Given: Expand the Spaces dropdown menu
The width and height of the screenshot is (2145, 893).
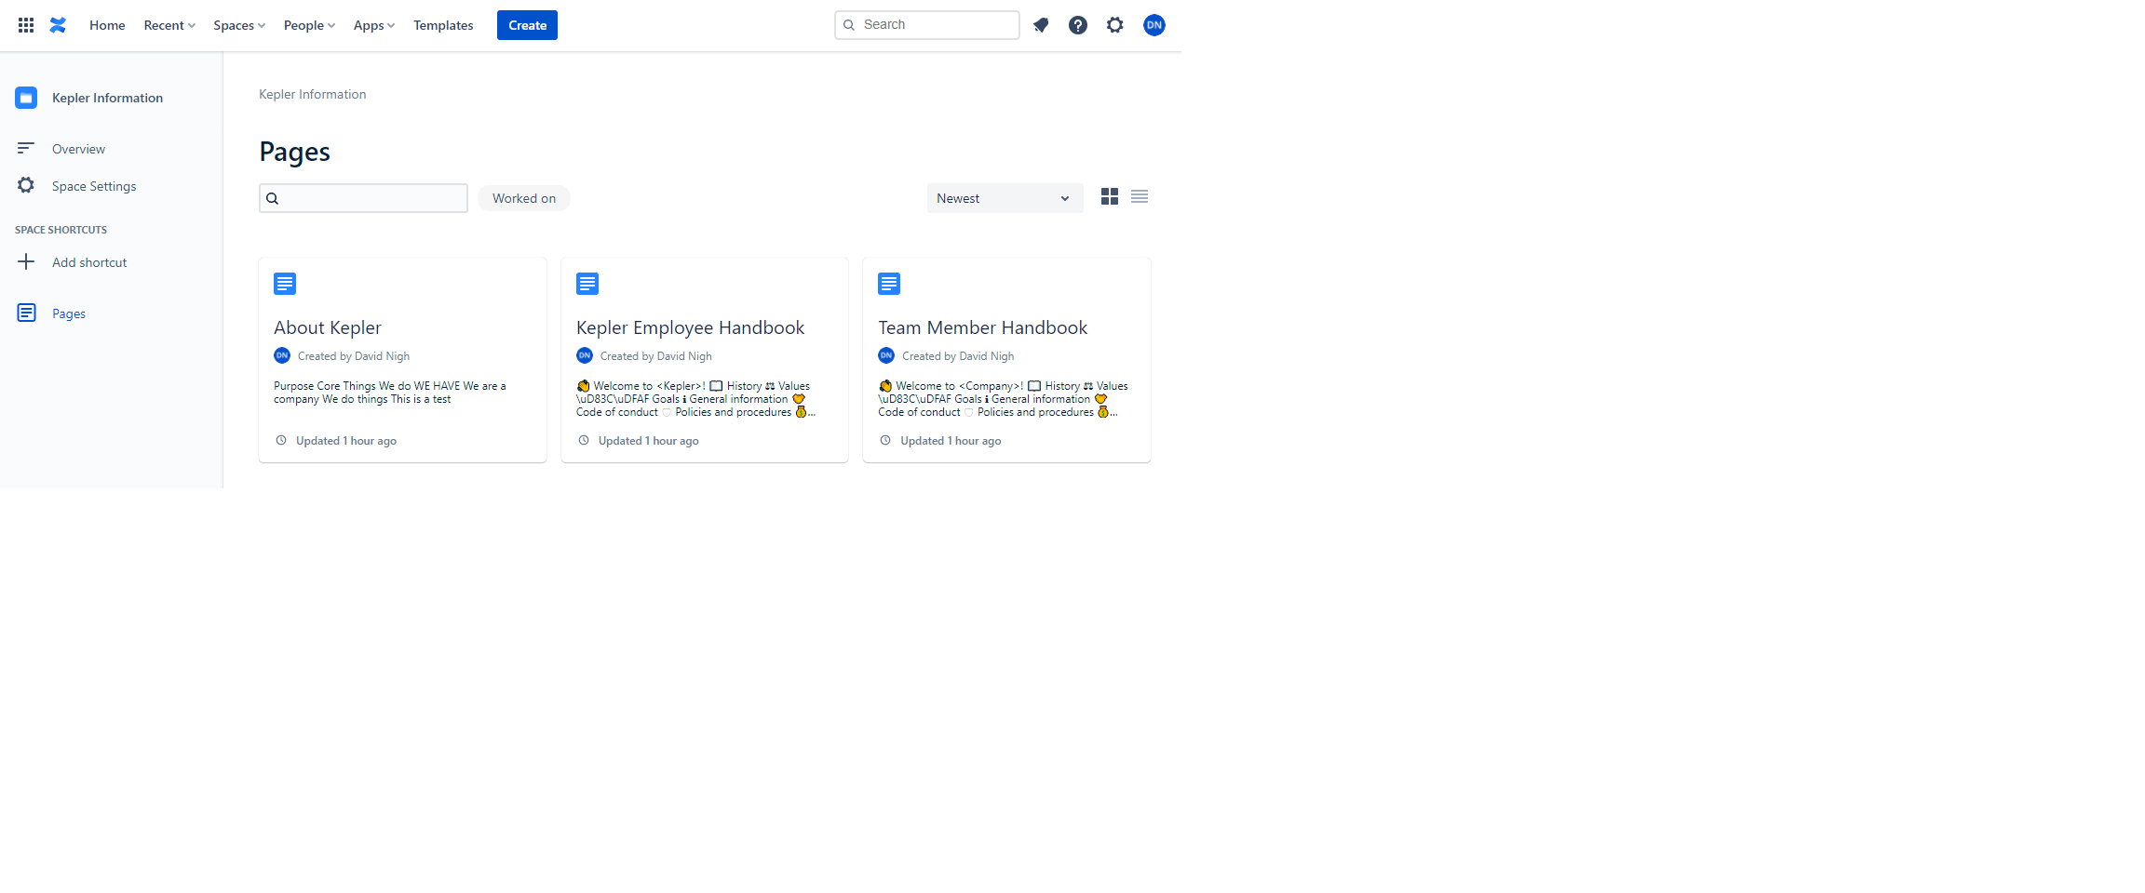Looking at the screenshot, I should 239,25.
